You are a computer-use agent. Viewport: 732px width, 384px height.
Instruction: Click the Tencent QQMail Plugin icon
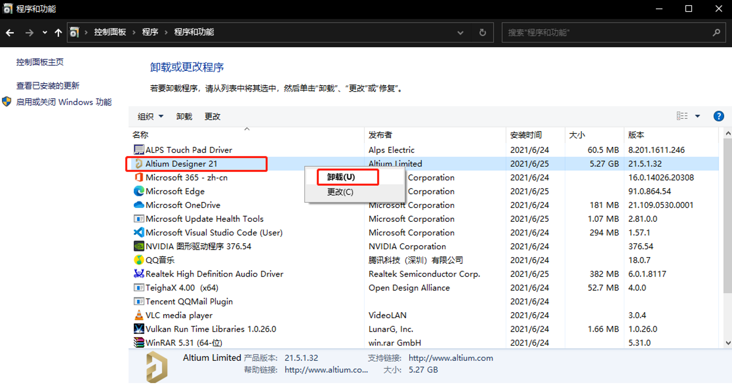click(x=139, y=301)
